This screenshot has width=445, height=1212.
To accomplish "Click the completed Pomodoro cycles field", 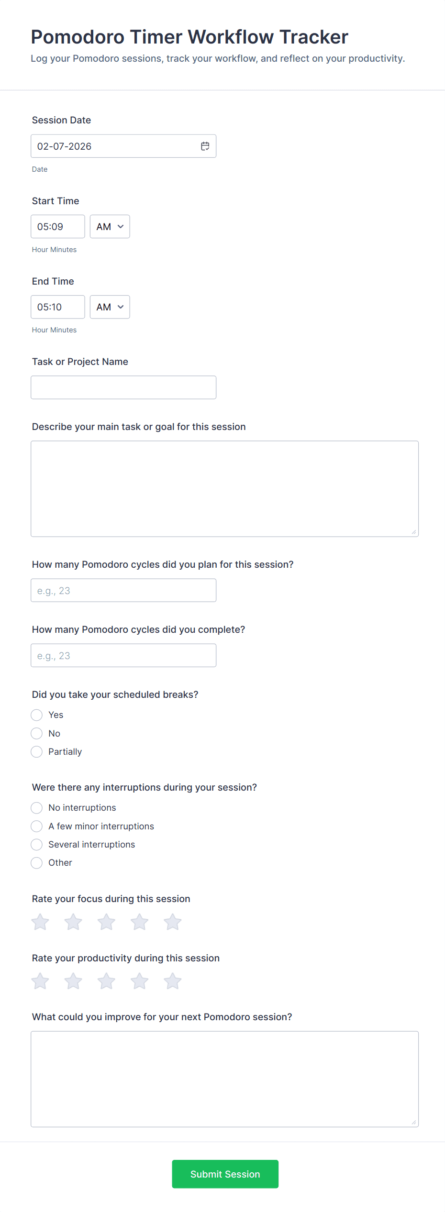I will point(123,656).
